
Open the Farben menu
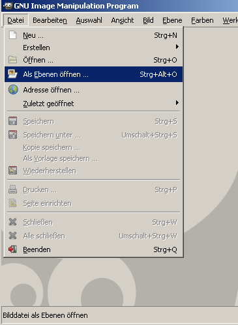202,20
